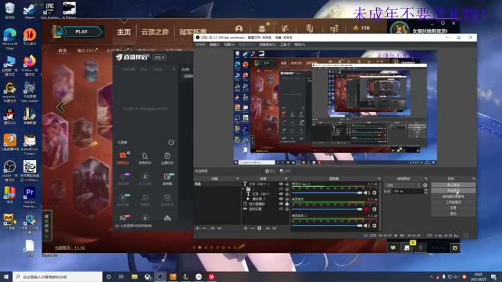Viewport: 502px width, 282px height.
Task: Toggle visibility of 文本 (GDI+) 2 source
Action: 280,184
